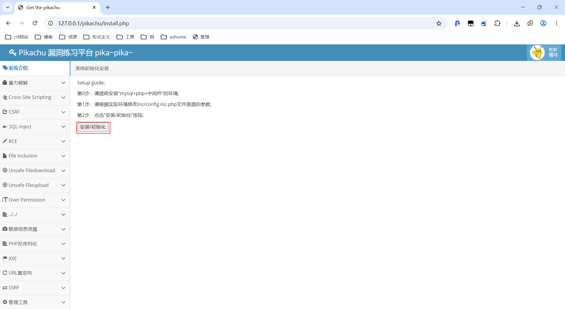565x309 pixels.
Task: Click the CSRF share icon
Action: pyautogui.click(x=5, y=112)
